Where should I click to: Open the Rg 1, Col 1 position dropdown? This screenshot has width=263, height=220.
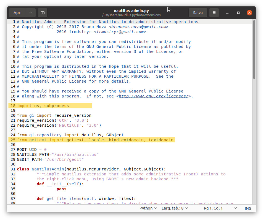pos(220,208)
